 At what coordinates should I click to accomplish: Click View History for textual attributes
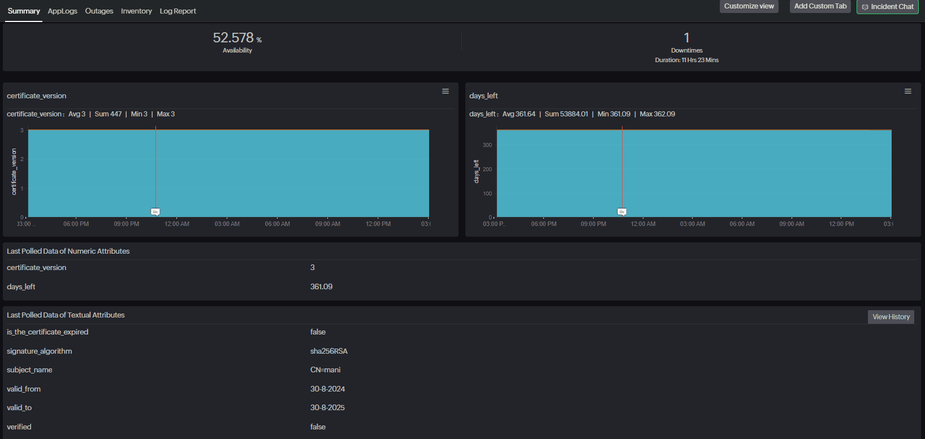tap(891, 317)
